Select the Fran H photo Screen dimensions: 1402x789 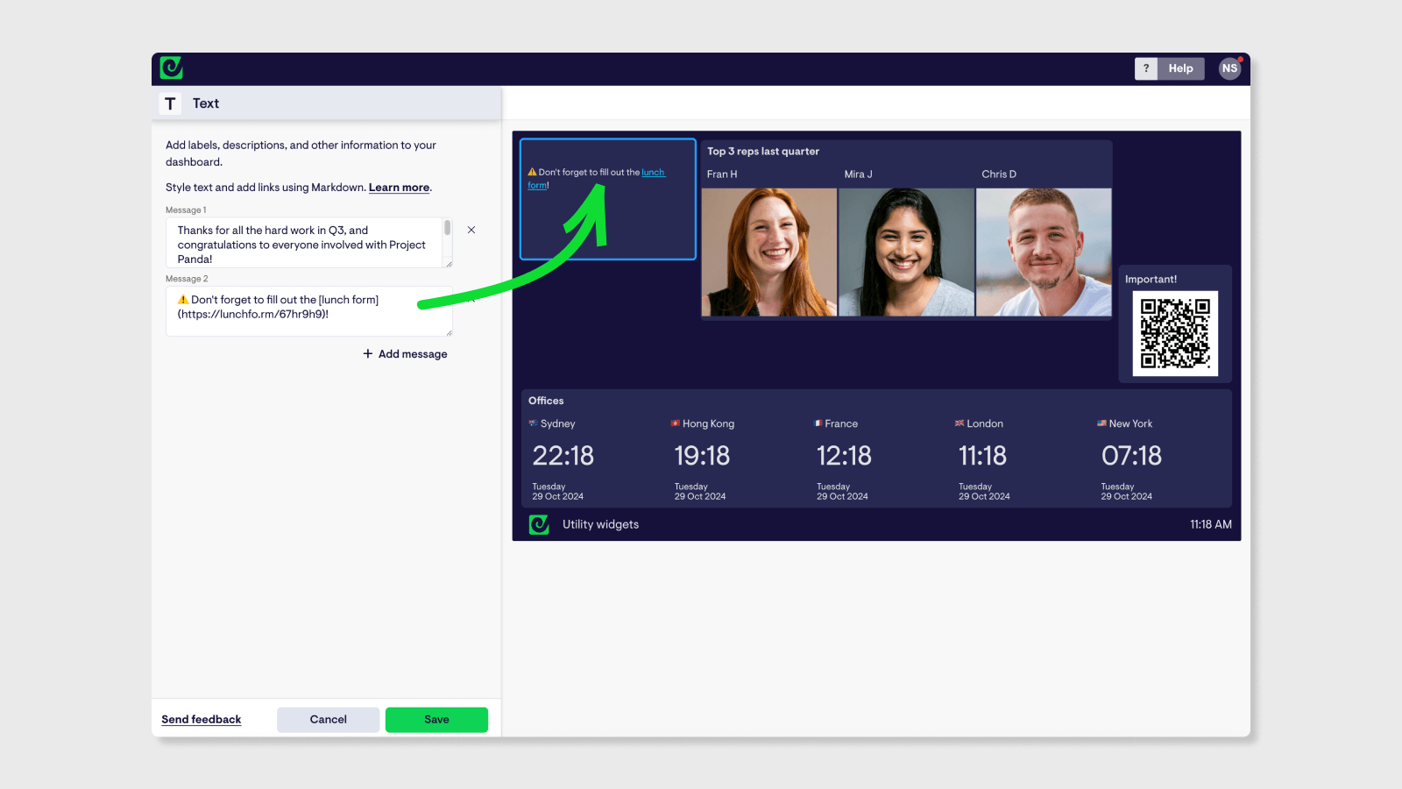click(x=769, y=252)
